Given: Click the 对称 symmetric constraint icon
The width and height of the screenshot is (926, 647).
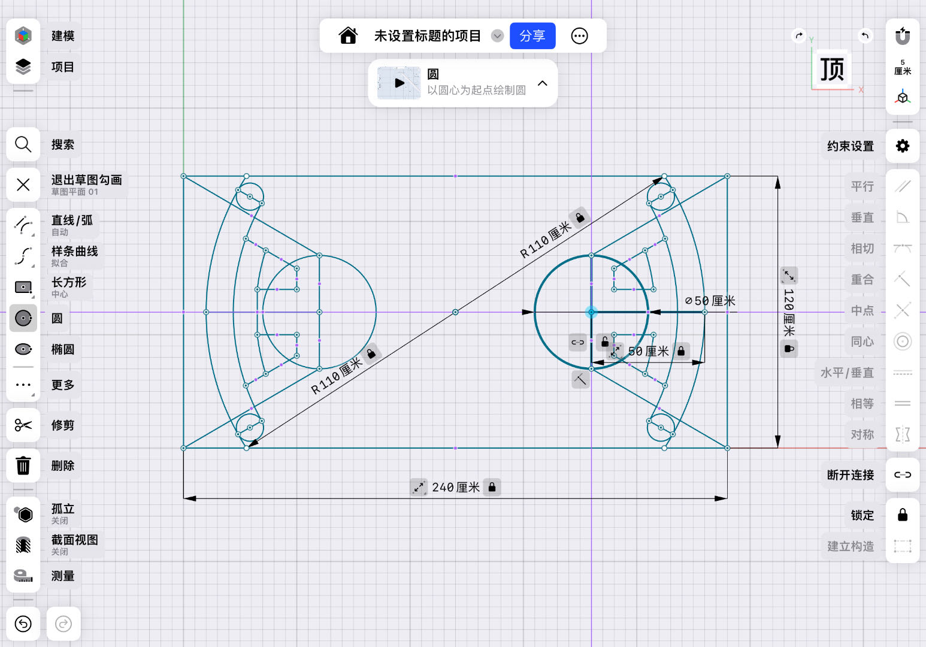Looking at the screenshot, I should [x=903, y=434].
